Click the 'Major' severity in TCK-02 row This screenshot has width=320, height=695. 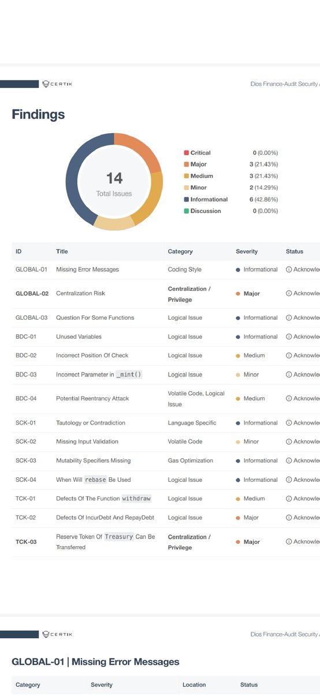pyautogui.click(x=247, y=518)
